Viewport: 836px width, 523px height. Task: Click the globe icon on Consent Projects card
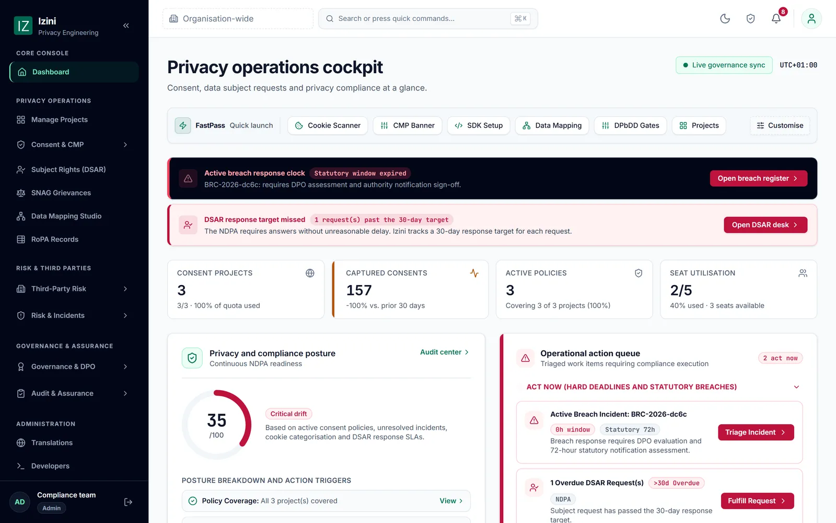click(310, 273)
